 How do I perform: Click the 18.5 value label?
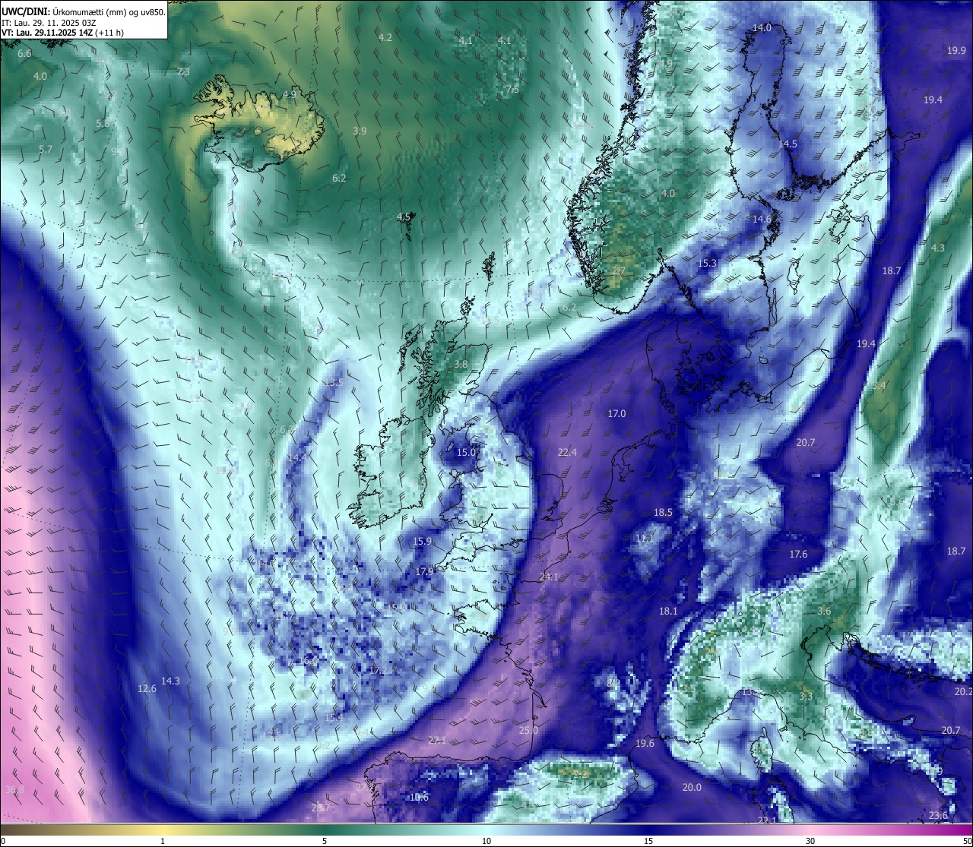coord(664,512)
